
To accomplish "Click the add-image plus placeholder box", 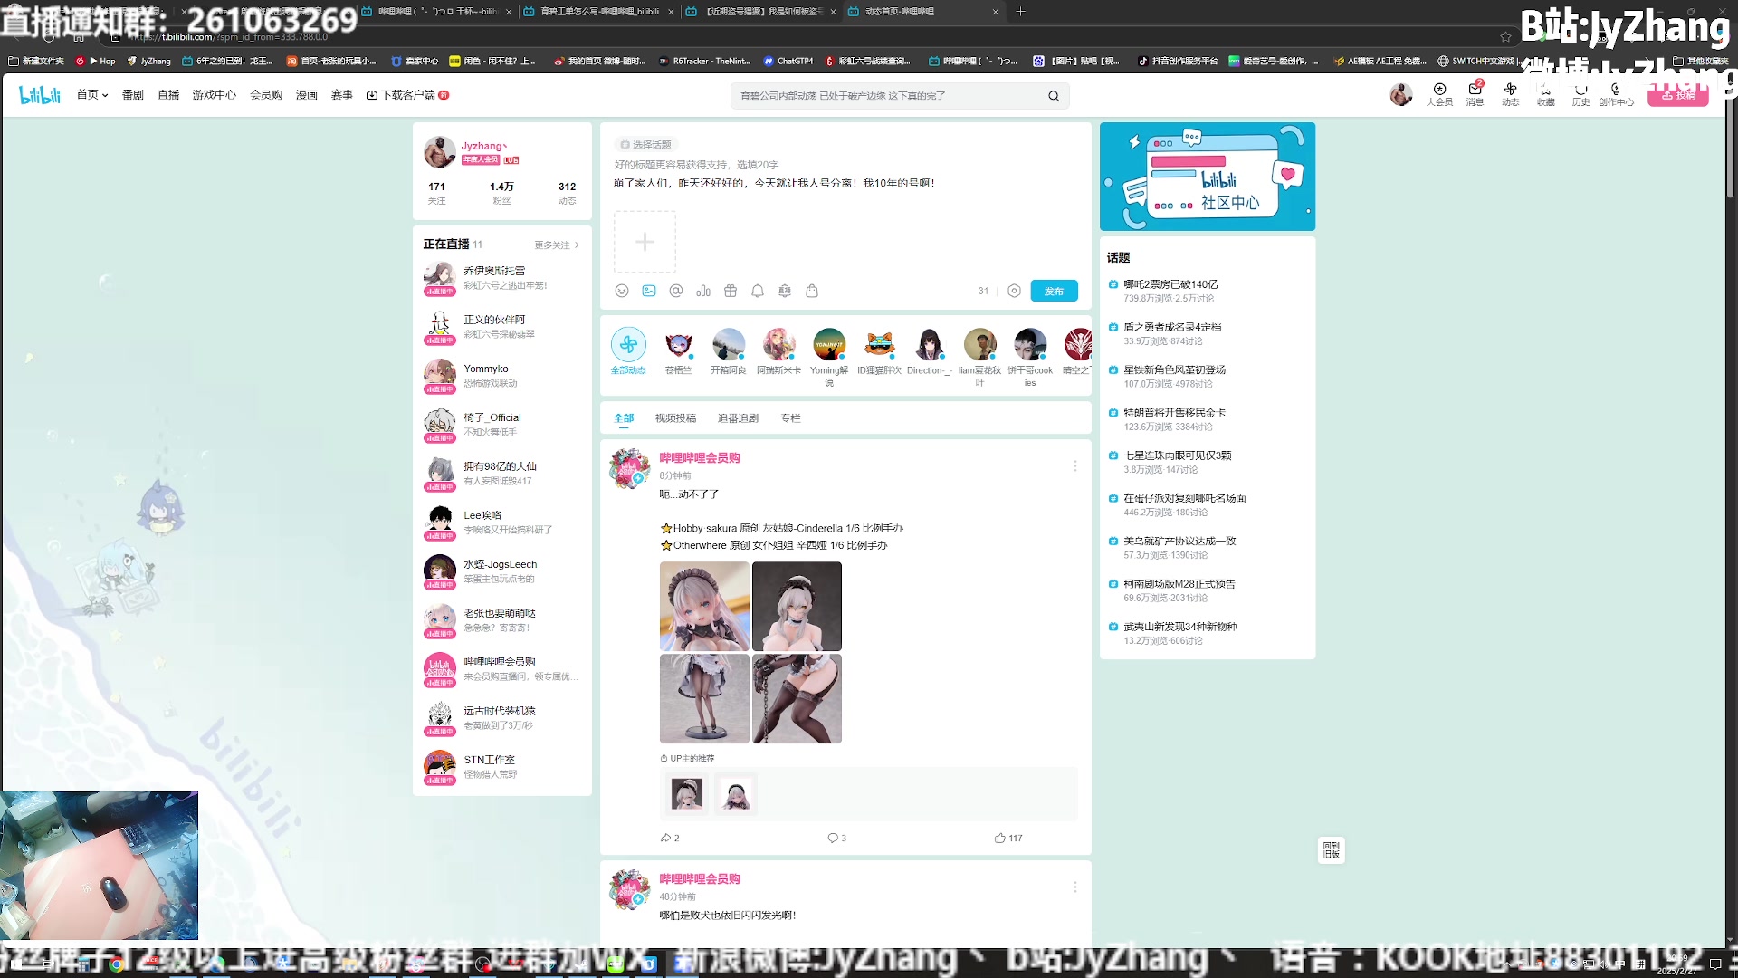I will (x=645, y=242).
